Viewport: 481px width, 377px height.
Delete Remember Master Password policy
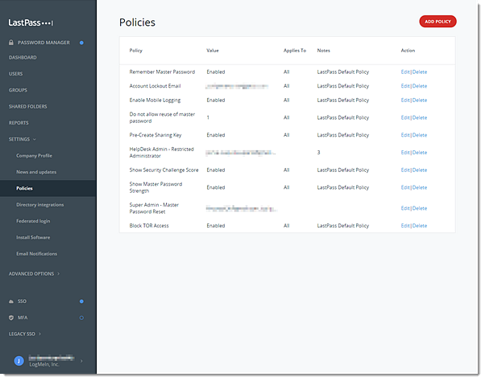click(x=420, y=72)
